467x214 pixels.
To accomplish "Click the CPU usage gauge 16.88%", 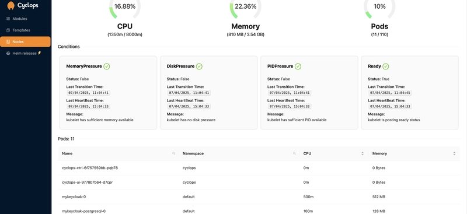I will [x=125, y=6].
